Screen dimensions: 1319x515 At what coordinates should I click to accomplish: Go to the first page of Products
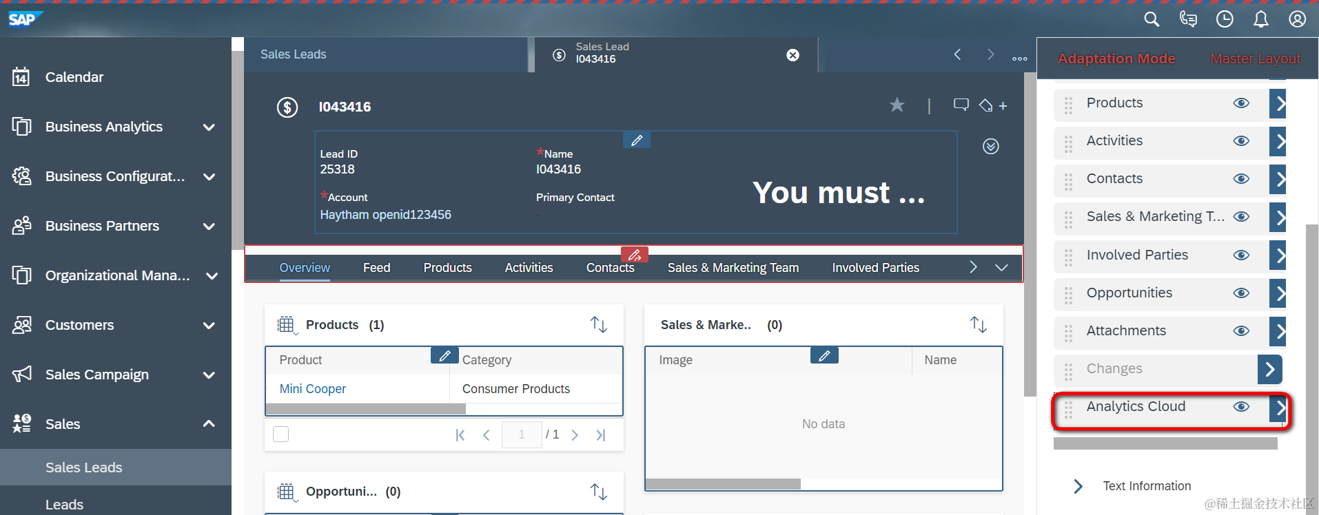[x=460, y=435]
